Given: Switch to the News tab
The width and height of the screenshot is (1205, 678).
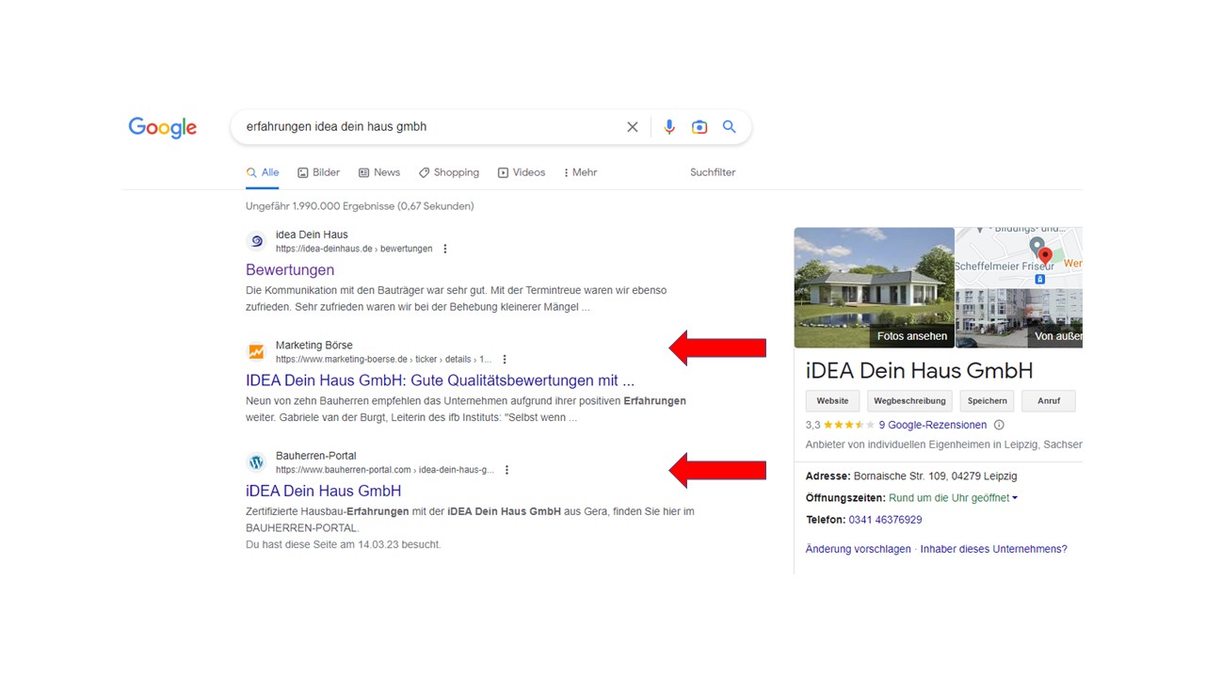Looking at the screenshot, I should pos(379,172).
